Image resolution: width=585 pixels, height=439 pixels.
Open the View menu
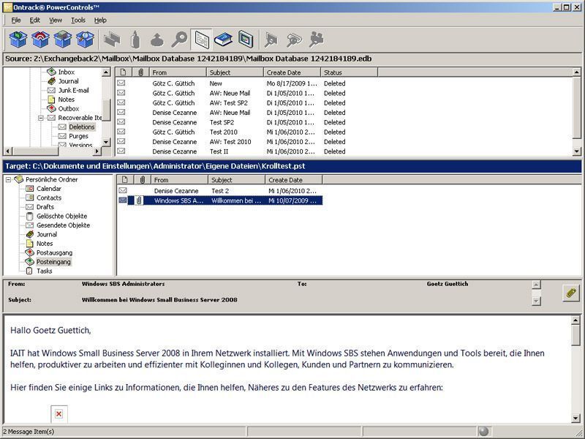pos(54,20)
